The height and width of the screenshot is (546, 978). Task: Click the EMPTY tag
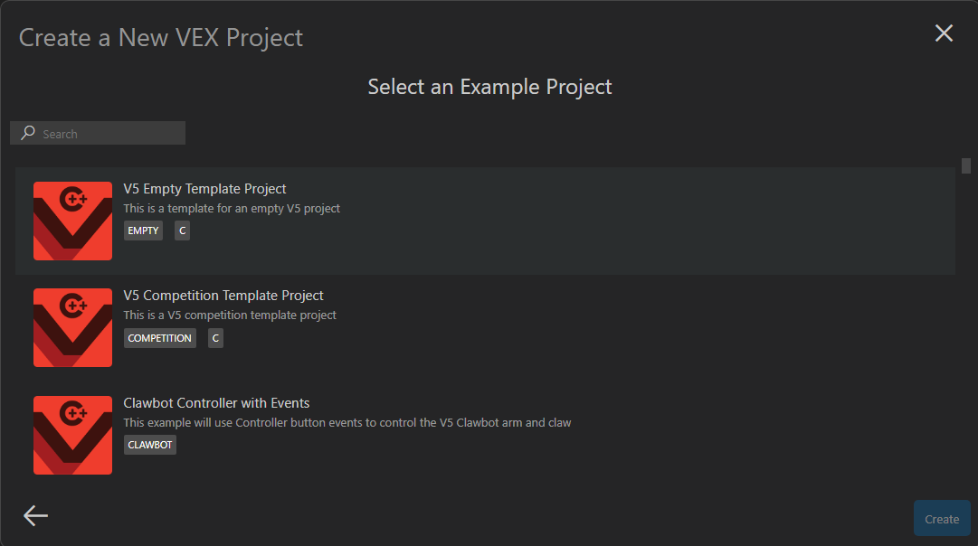pyautogui.click(x=143, y=231)
